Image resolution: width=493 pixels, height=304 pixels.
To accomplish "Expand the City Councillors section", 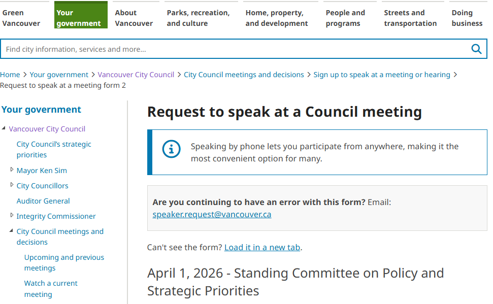I will click(x=12, y=185).
